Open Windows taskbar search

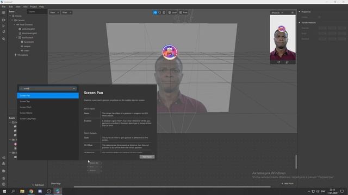pos(13,191)
